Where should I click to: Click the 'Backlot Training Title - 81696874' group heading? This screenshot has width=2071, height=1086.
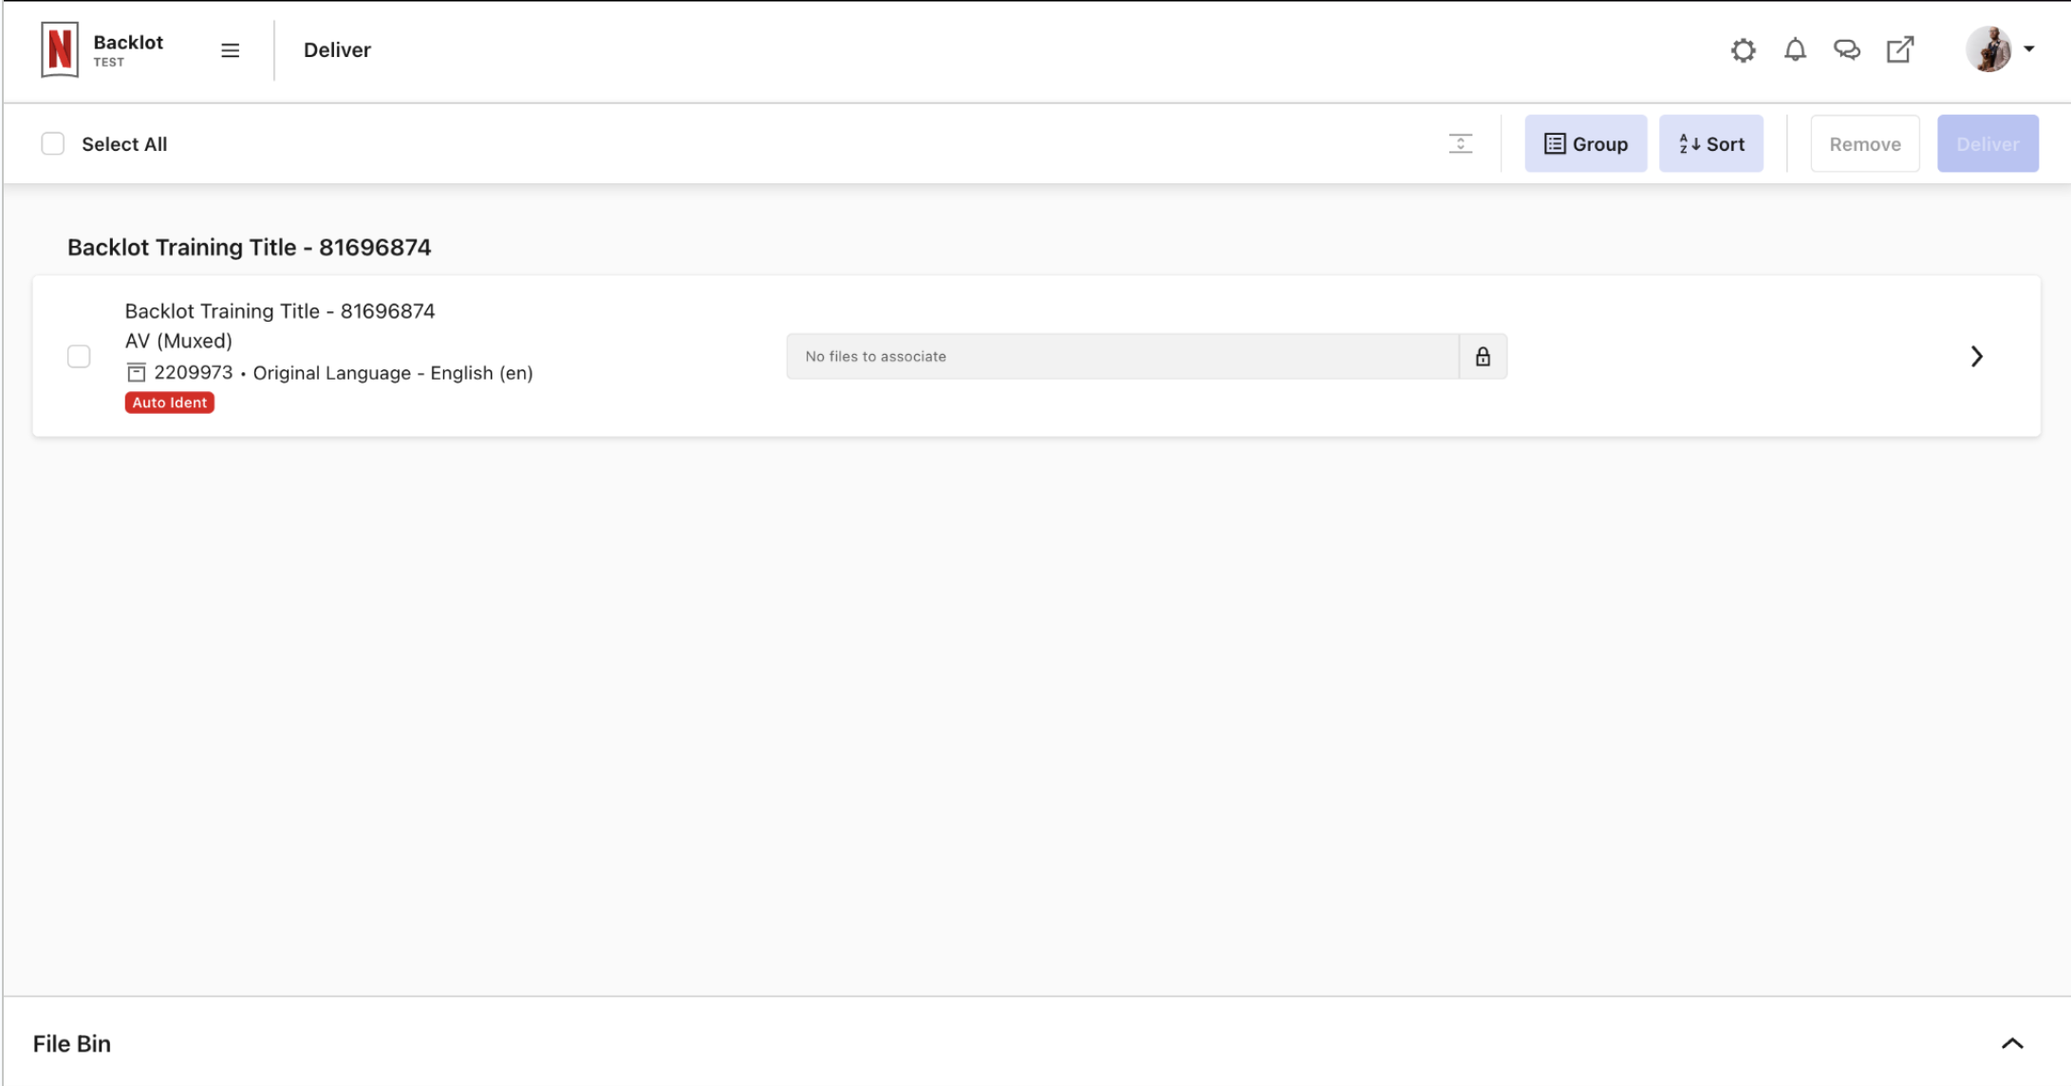pos(250,247)
